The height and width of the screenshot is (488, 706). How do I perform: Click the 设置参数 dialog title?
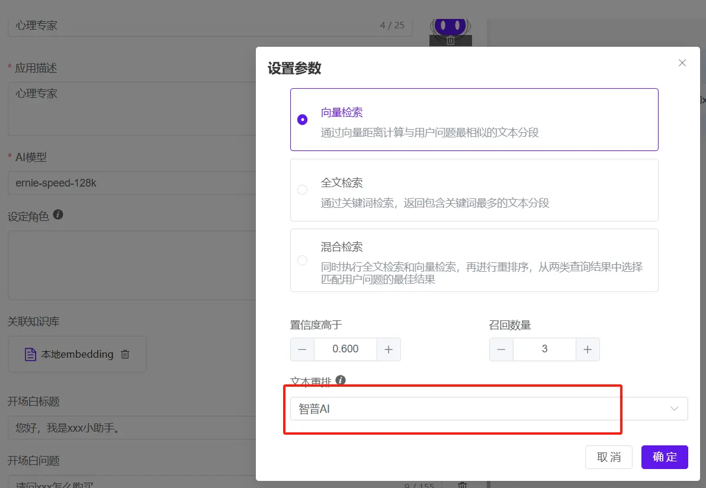(x=294, y=69)
